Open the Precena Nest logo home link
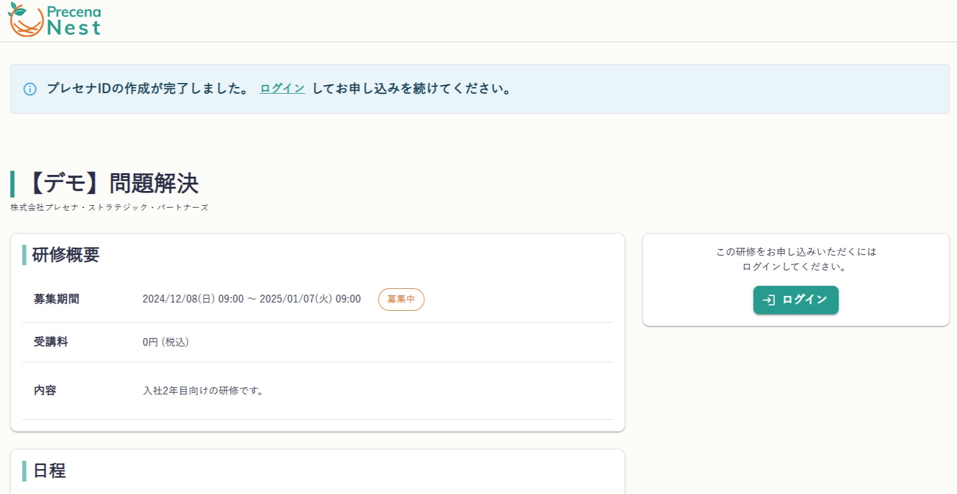 [x=55, y=20]
